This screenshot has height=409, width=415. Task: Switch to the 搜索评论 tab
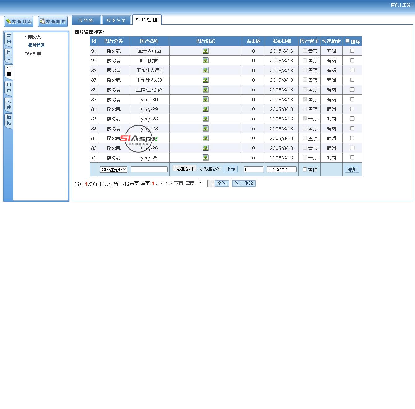pos(116,20)
